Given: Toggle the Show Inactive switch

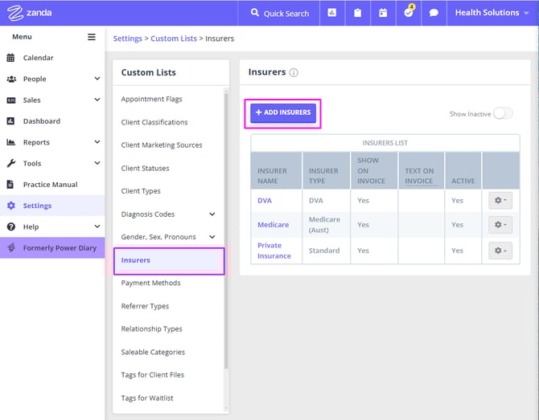Looking at the screenshot, I should click(x=503, y=113).
